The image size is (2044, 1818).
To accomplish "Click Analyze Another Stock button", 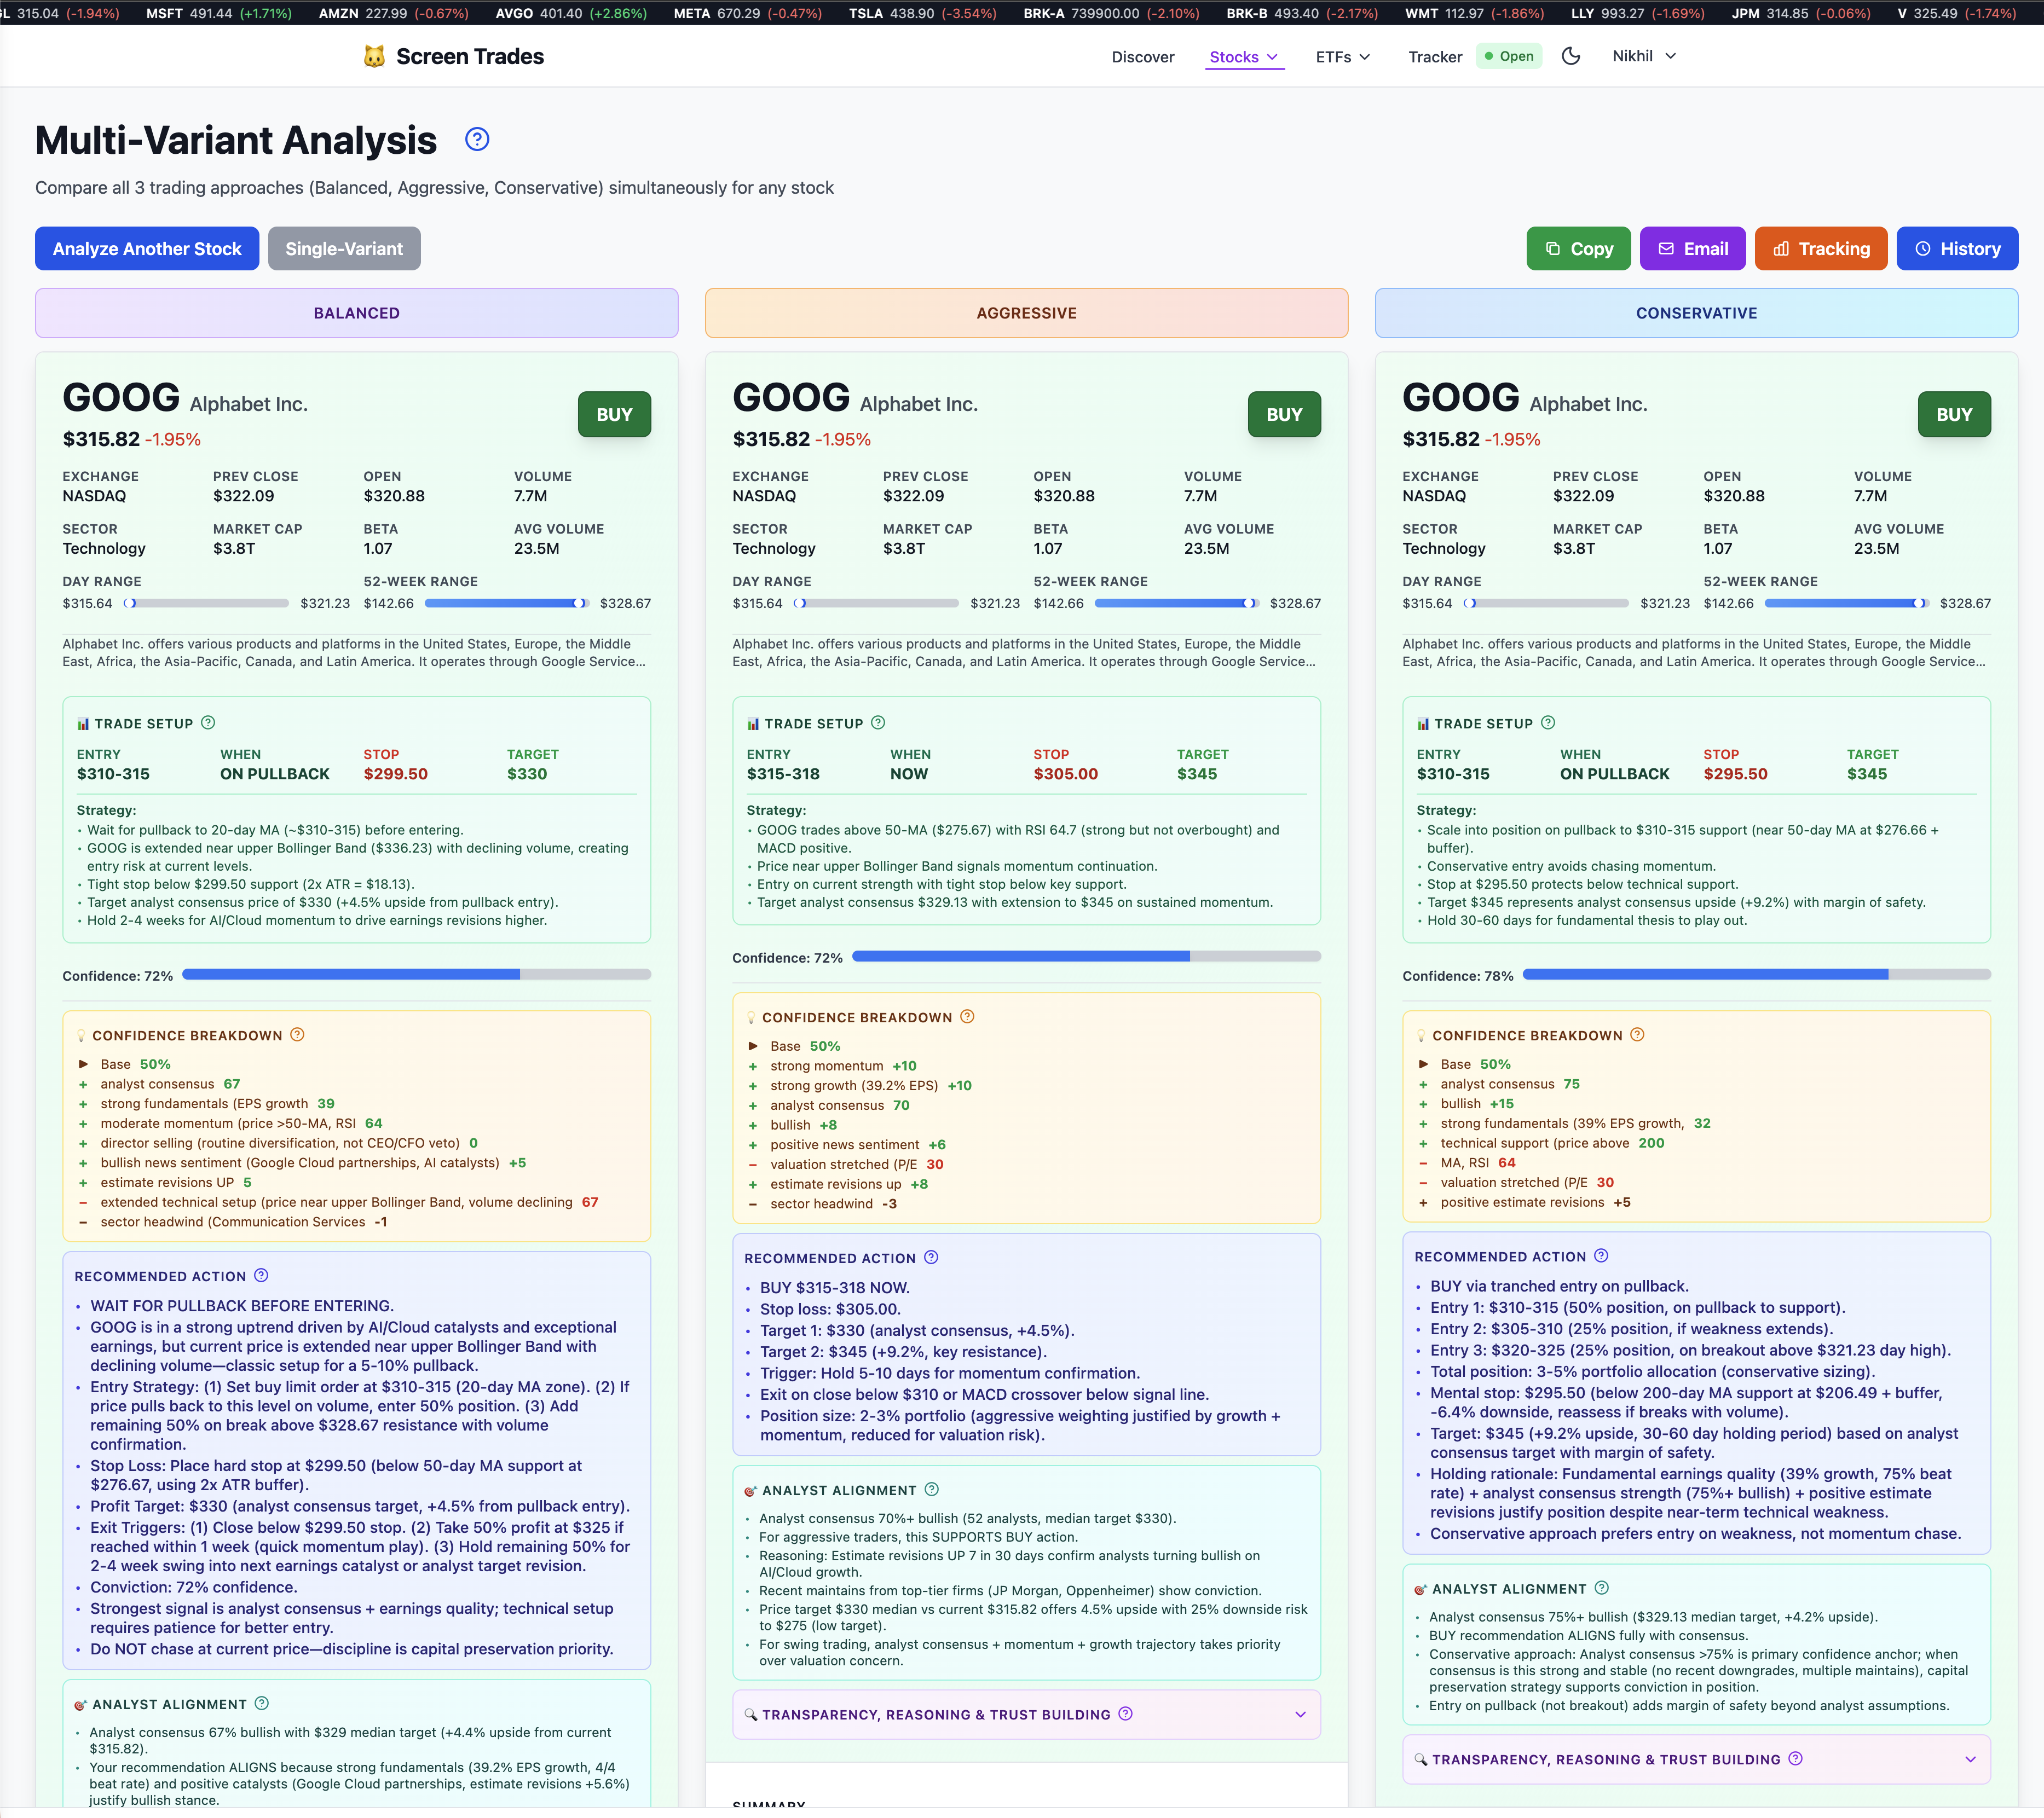I will [147, 249].
